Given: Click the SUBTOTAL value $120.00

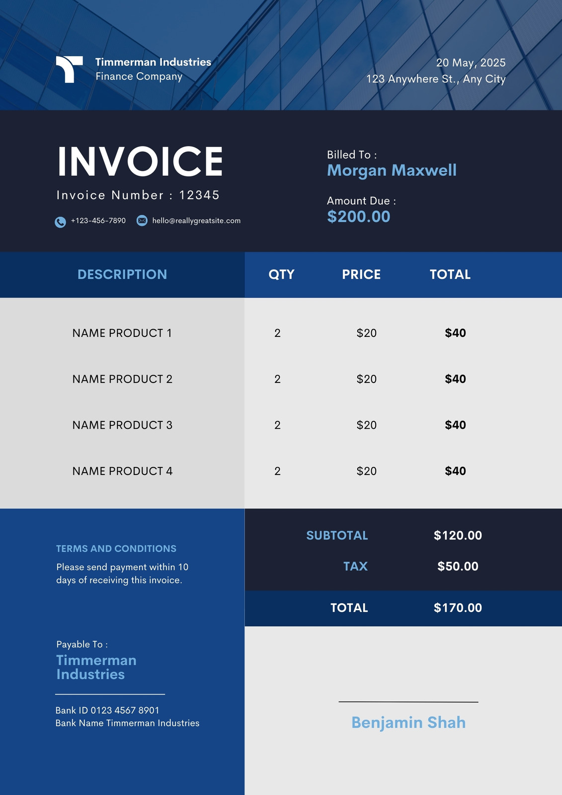Looking at the screenshot, I should click(458, 535).
